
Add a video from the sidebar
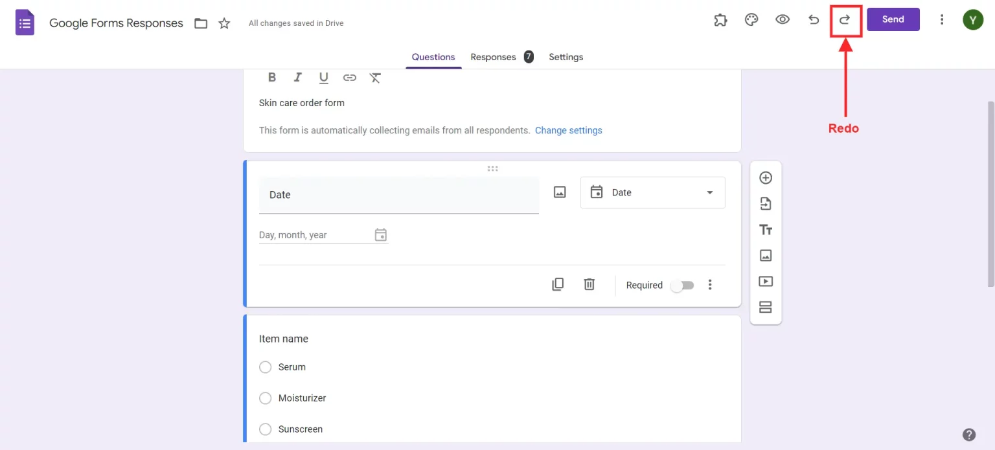point(766,282)
